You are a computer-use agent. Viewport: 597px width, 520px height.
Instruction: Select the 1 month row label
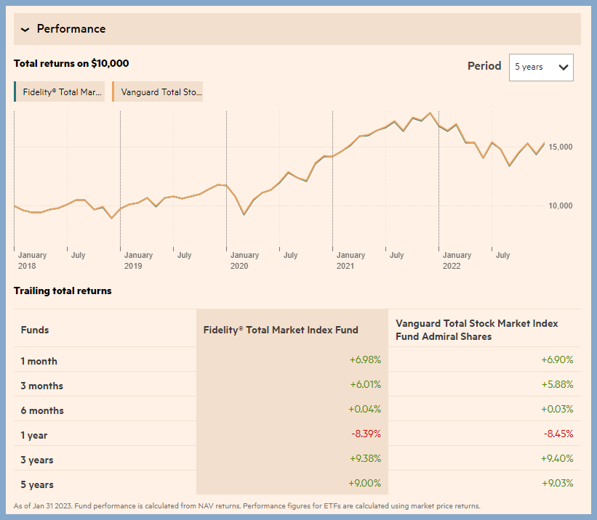[x=39, y=361]
